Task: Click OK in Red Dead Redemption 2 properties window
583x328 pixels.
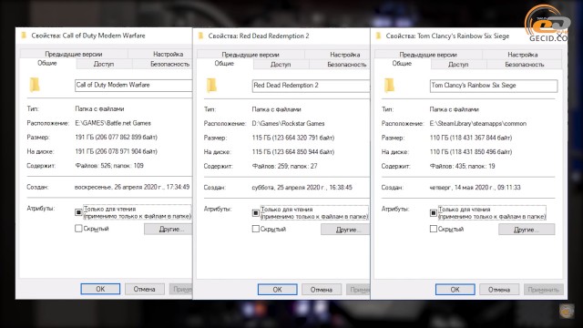Action: click(x=277, y=290)
